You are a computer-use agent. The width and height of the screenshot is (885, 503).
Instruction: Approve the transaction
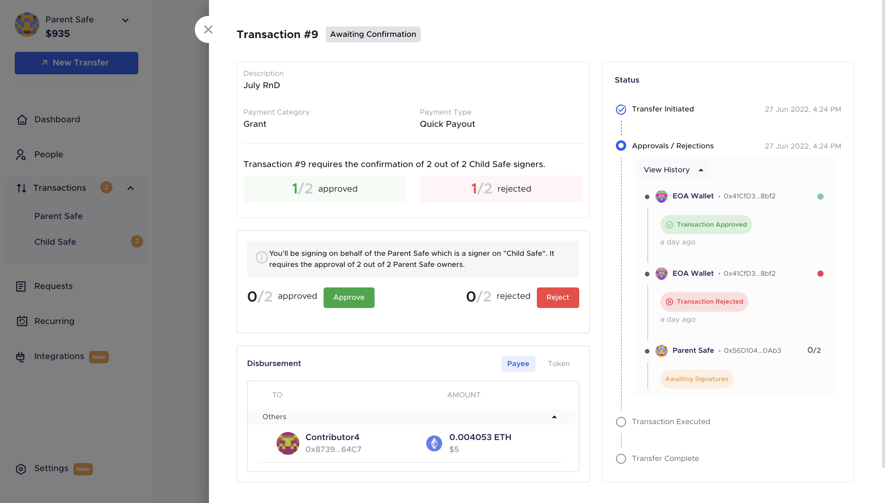click(349, 298)
